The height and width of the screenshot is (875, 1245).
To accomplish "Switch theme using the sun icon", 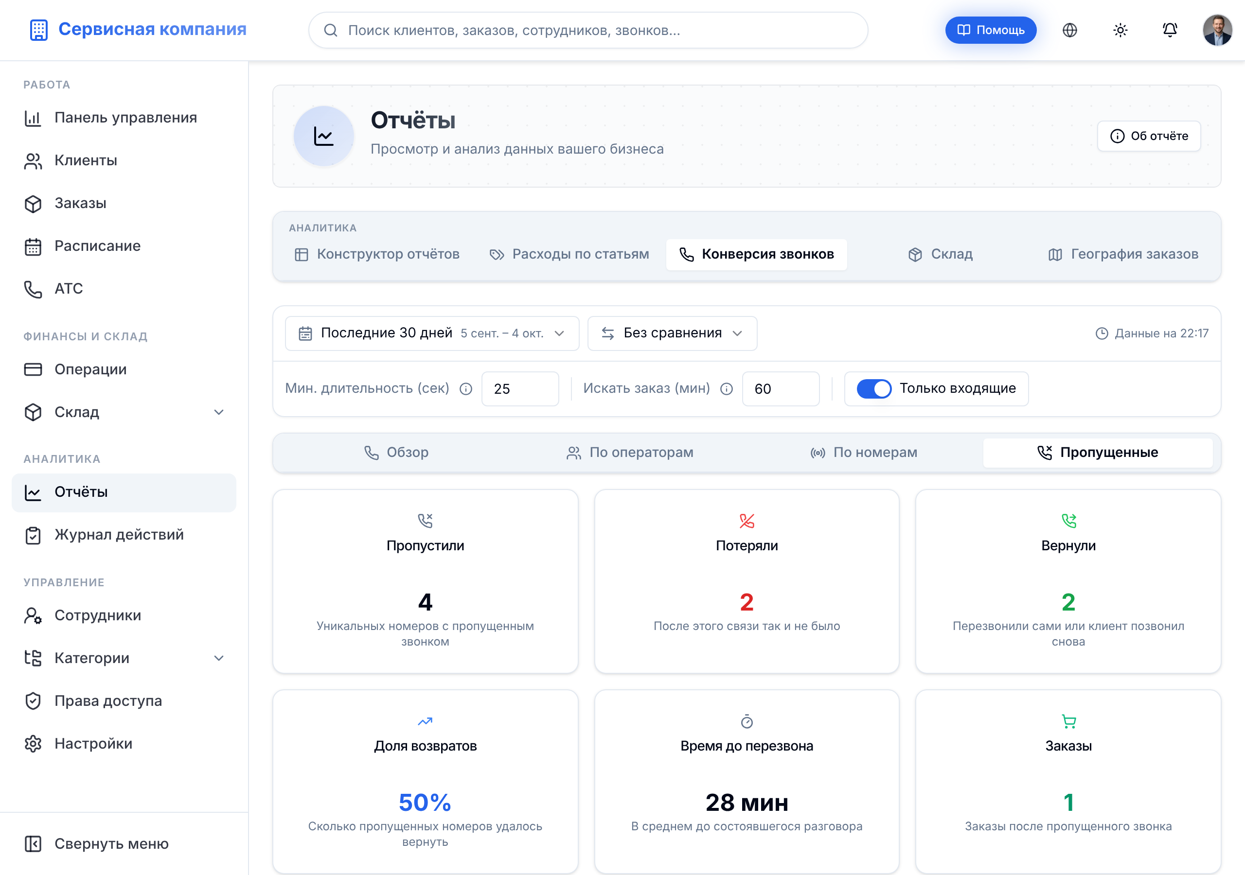I will (x=1120, y=30).
